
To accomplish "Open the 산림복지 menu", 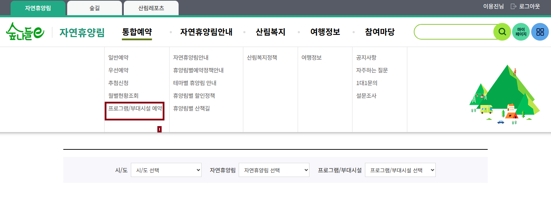I will coord(270,31).
